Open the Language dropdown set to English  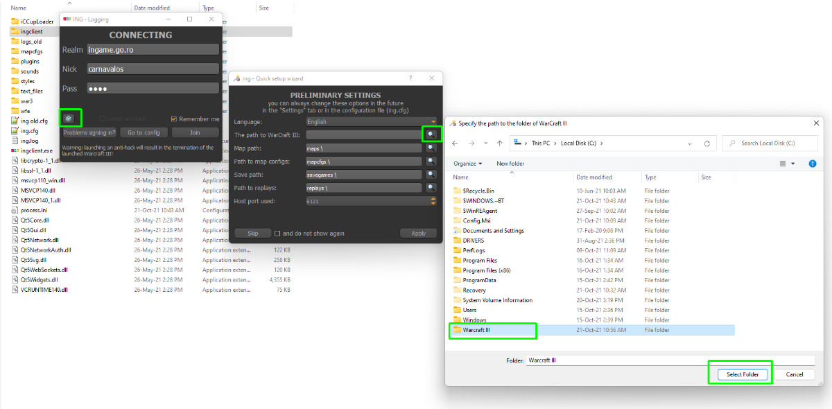pyautogui.click(x=371, y=121)
